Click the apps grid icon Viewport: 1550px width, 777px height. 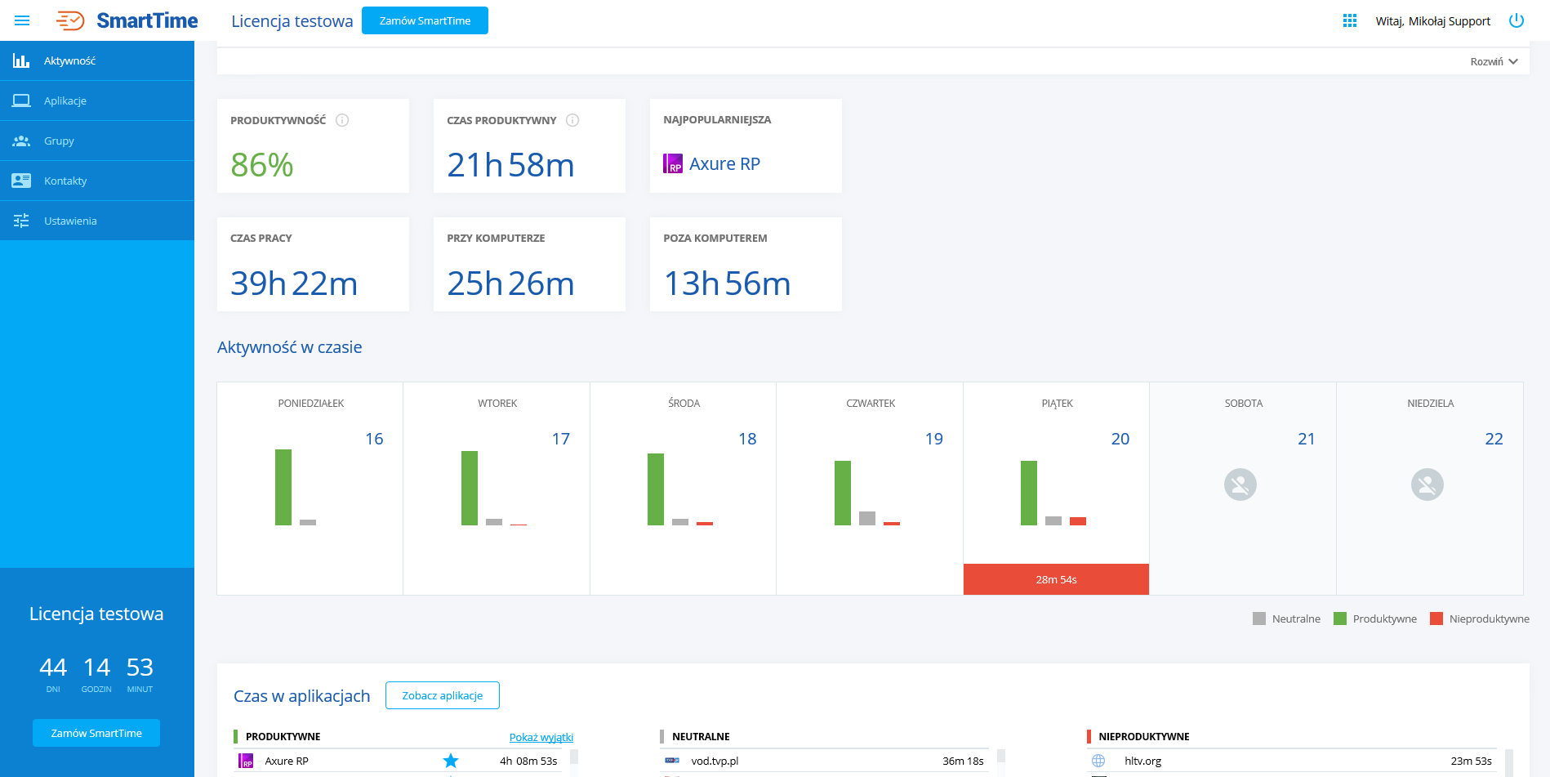[1350, 20]
